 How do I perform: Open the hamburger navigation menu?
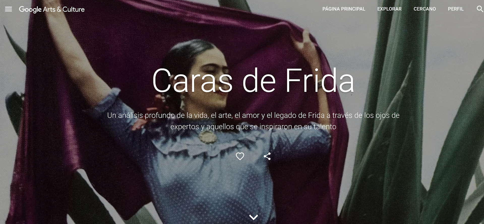(x=8, y=9)
